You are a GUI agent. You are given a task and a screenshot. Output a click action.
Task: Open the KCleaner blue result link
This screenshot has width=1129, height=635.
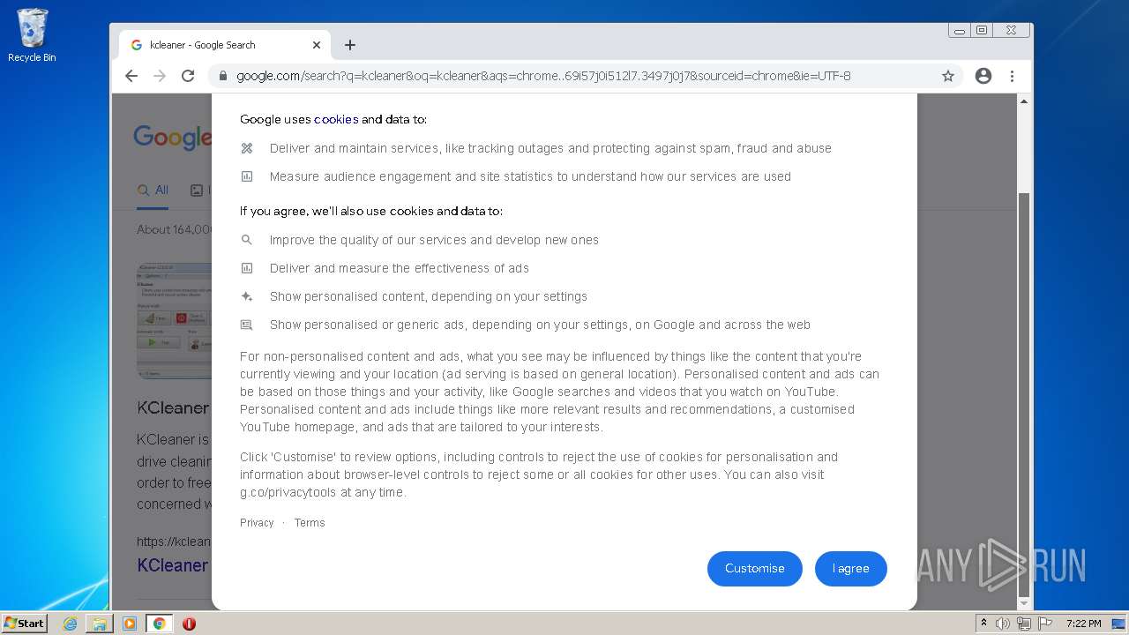point(173,565)
